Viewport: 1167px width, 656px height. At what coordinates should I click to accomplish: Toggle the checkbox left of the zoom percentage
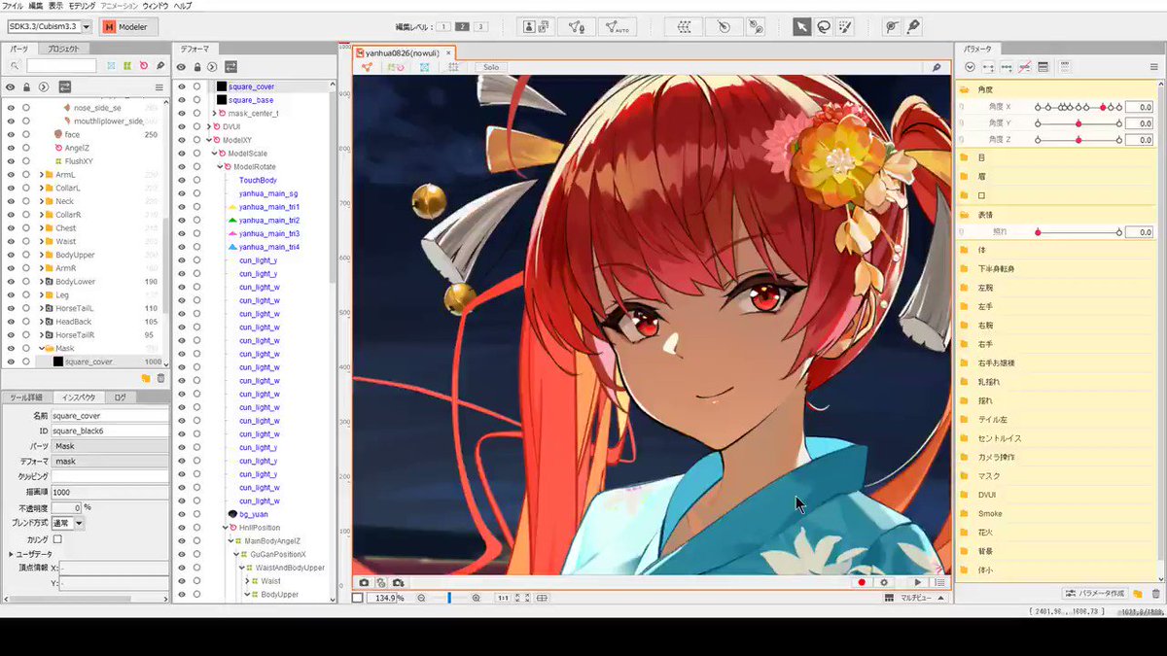pos(358,598)
